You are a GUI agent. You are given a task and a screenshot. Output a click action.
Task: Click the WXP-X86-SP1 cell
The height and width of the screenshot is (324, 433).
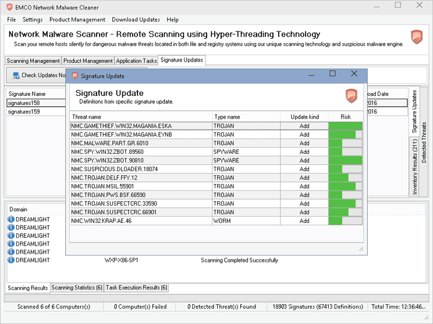click(x=121, y=260)
